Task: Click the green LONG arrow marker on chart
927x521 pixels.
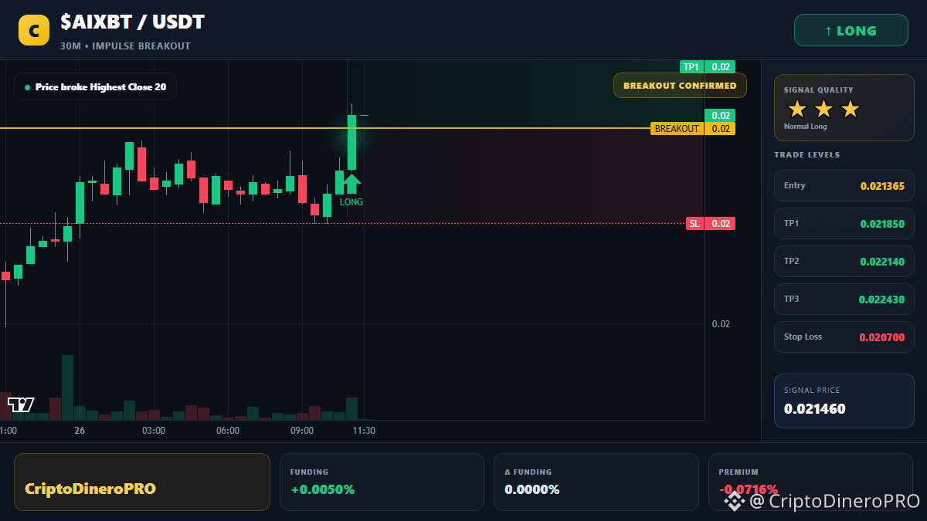Action: [x=351, y=183]
